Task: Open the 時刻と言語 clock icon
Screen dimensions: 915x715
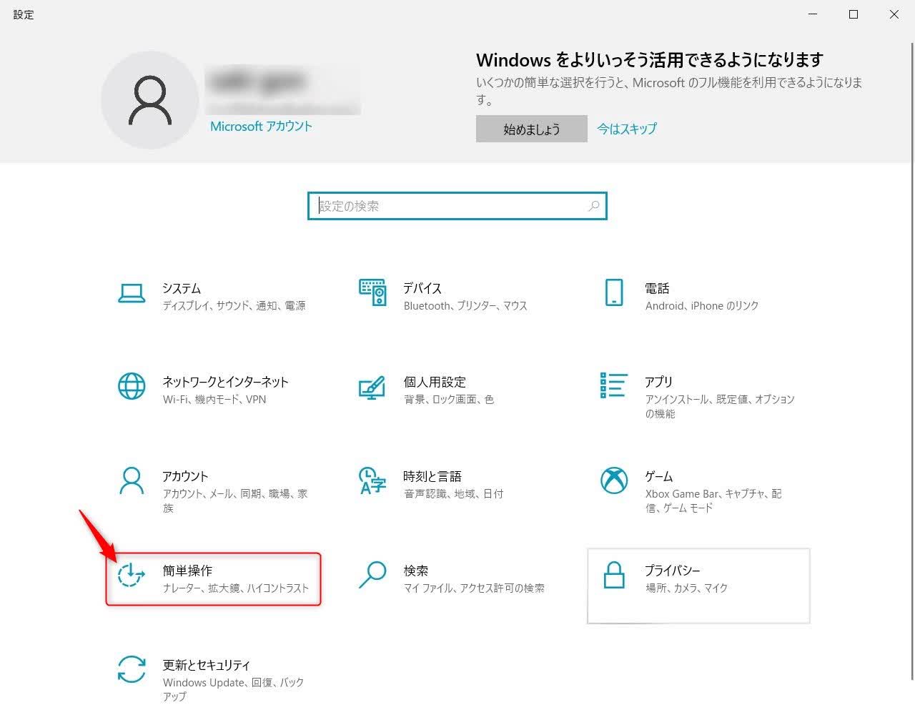Action: click(x=372, y=480)
